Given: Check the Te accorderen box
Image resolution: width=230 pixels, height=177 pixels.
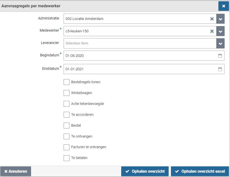Looking at the screenshot, I should pos(66,115).
